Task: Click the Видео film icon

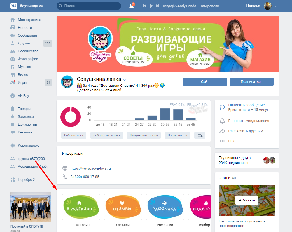Action: tap(13, 75)
